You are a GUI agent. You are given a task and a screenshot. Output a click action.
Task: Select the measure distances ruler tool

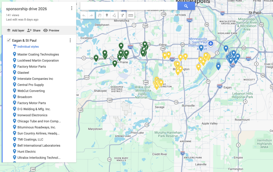130,15
